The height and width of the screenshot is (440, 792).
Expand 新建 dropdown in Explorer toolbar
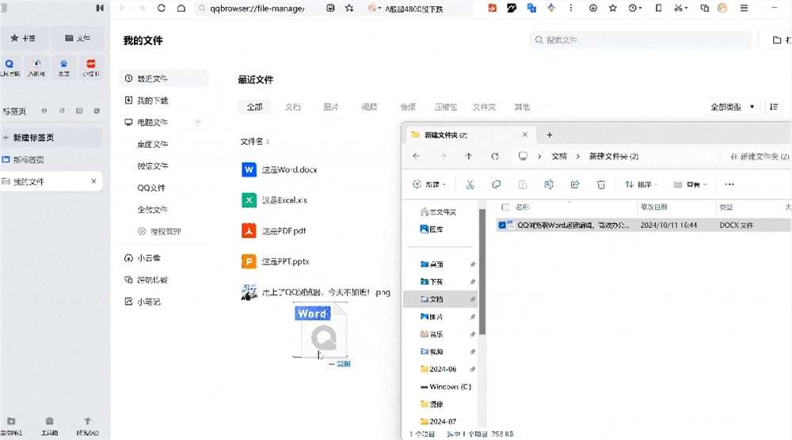(x=429, y=184)
